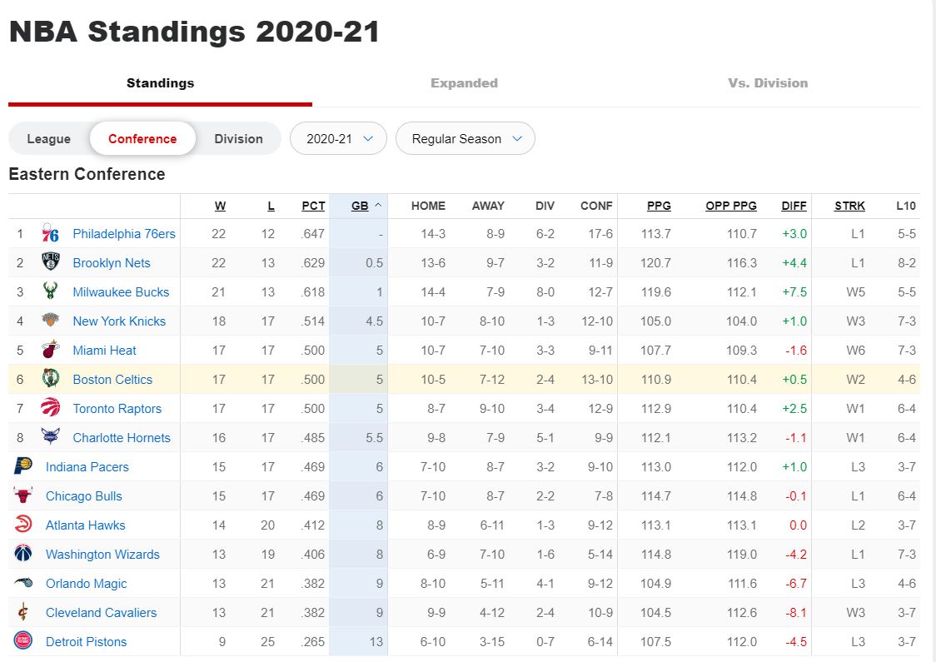The height and width of the screenshot is (662, 936).
Task: Click the New York Knicks team logo
Action: tap(51, 321)
